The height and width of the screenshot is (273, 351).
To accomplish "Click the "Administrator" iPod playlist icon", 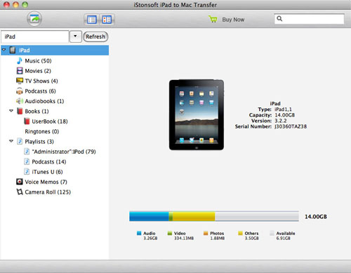I will point(27,152).
